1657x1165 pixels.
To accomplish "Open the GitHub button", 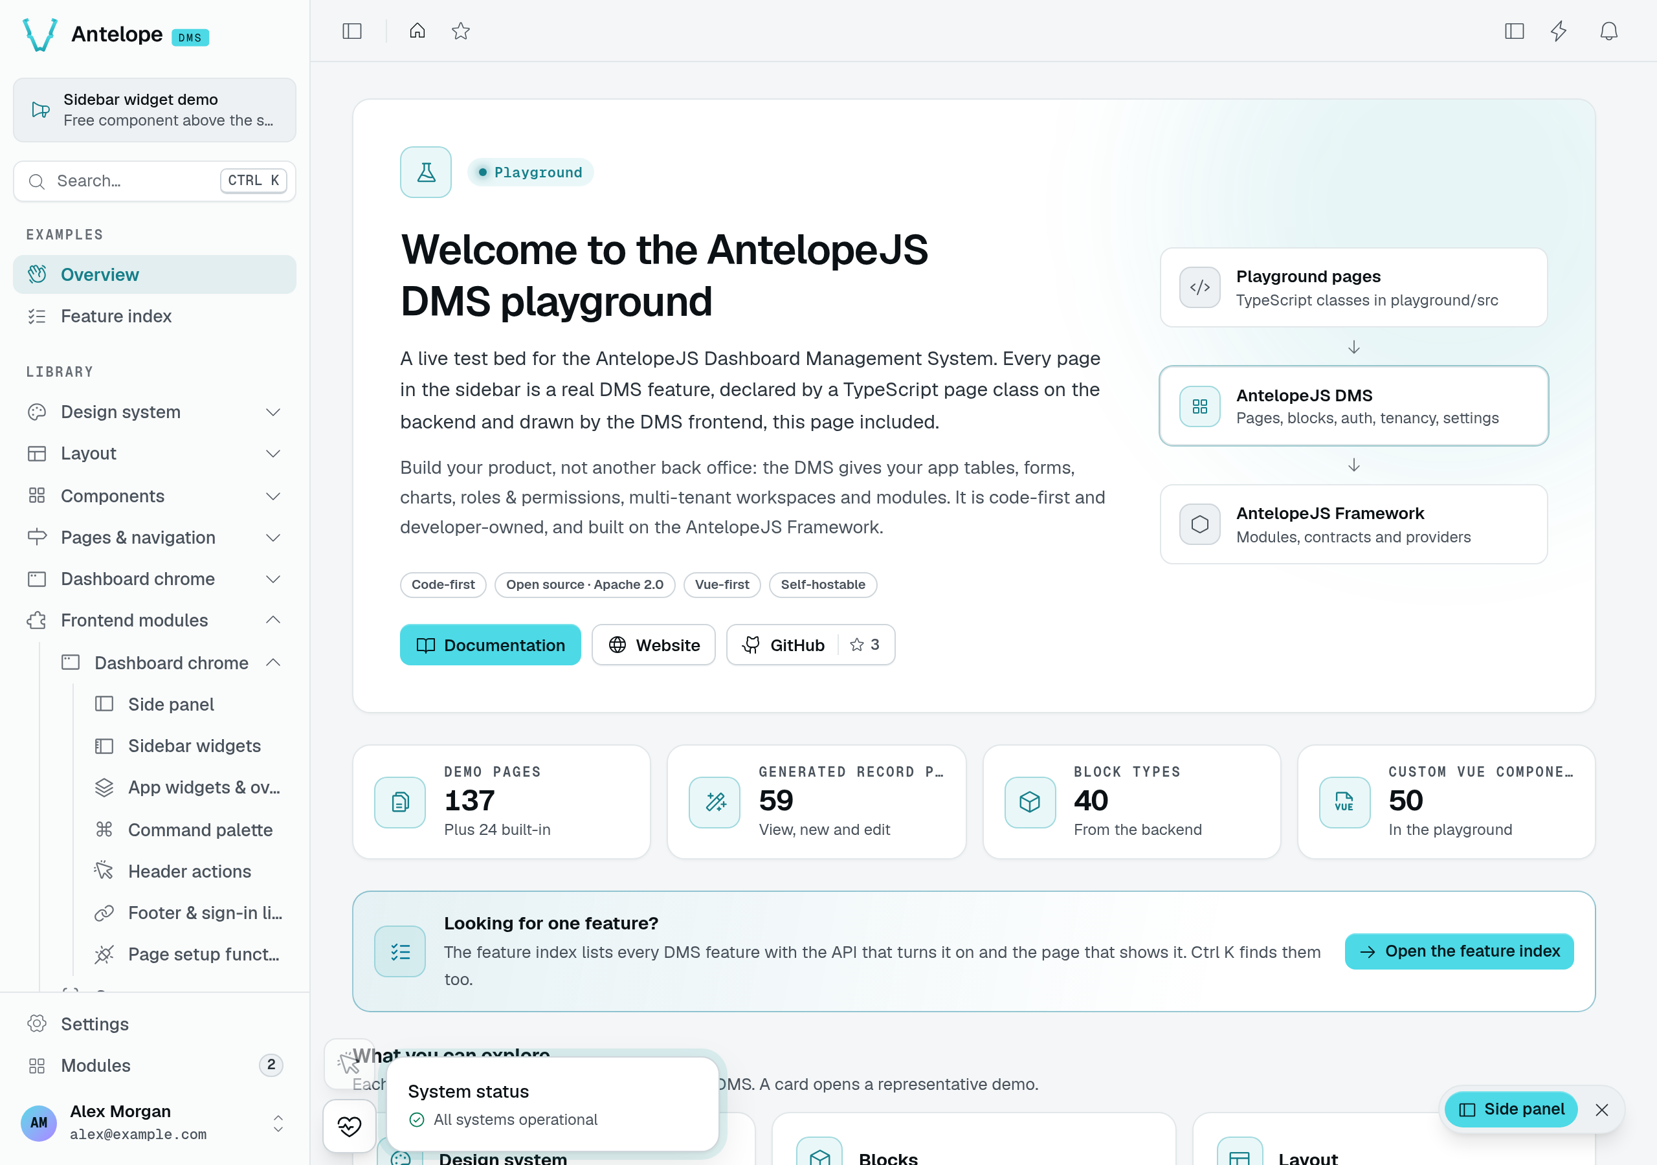I will pos(810,645).
